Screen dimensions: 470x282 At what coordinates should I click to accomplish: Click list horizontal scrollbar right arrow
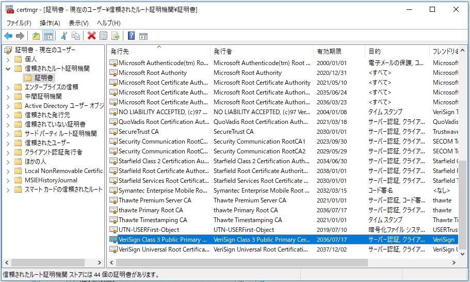point(454,262)
